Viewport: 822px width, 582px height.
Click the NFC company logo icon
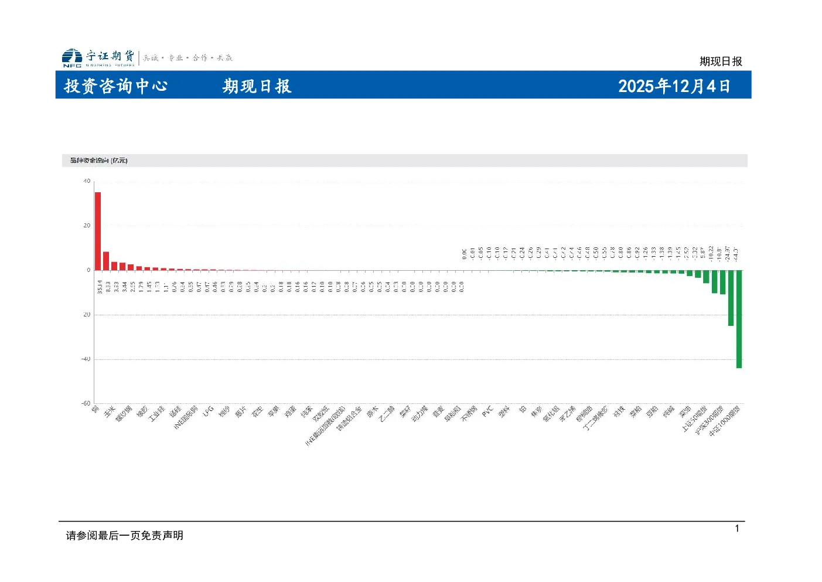point(72,57)
